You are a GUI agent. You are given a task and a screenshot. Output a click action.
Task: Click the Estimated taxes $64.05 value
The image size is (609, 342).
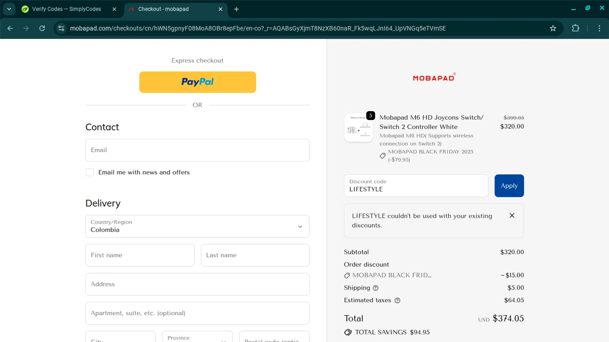pyautogui.click(x=514, y=300)
